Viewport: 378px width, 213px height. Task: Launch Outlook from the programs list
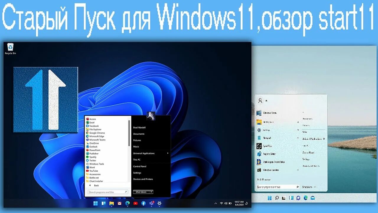[x=92, y=147]
